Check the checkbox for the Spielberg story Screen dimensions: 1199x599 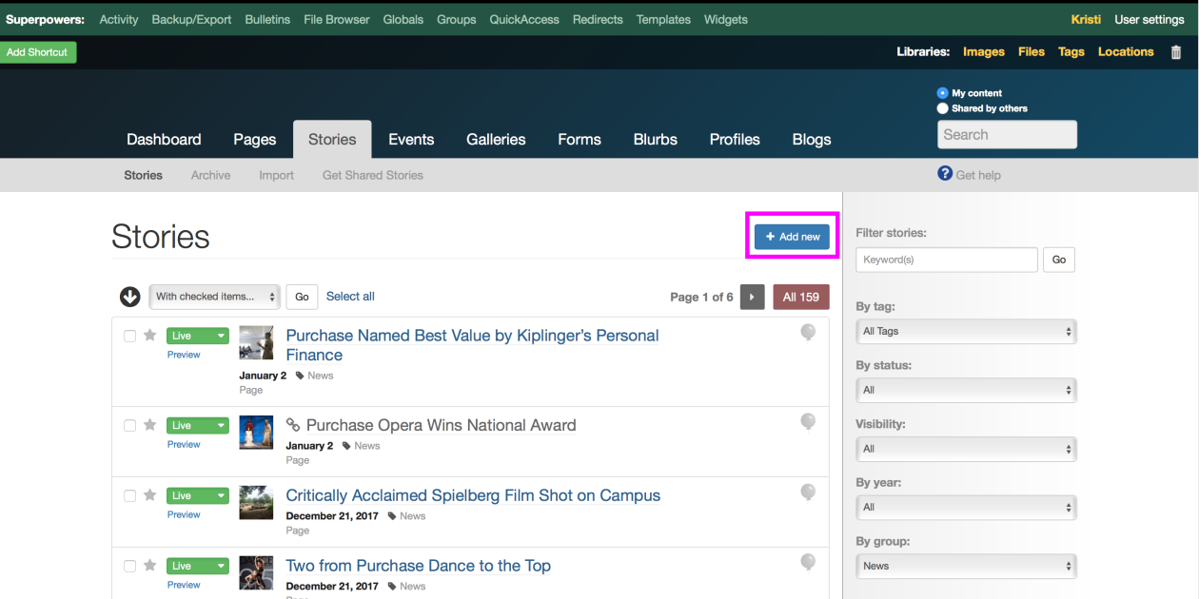129,495
